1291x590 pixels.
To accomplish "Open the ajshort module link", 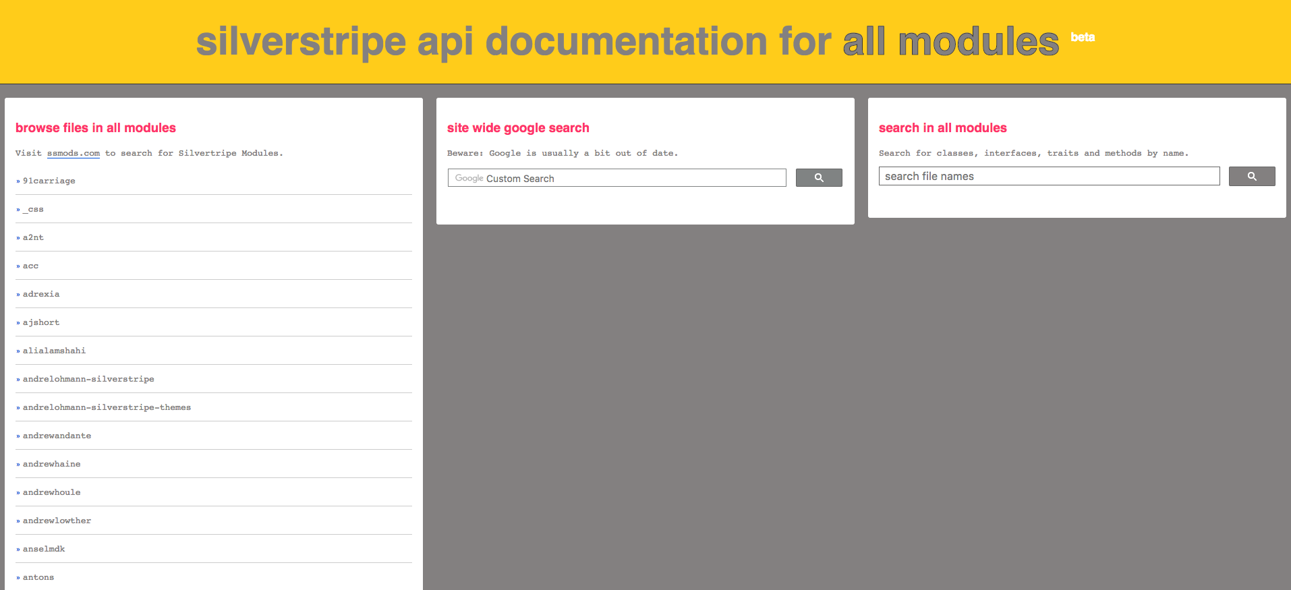I will tap(41, 322).
